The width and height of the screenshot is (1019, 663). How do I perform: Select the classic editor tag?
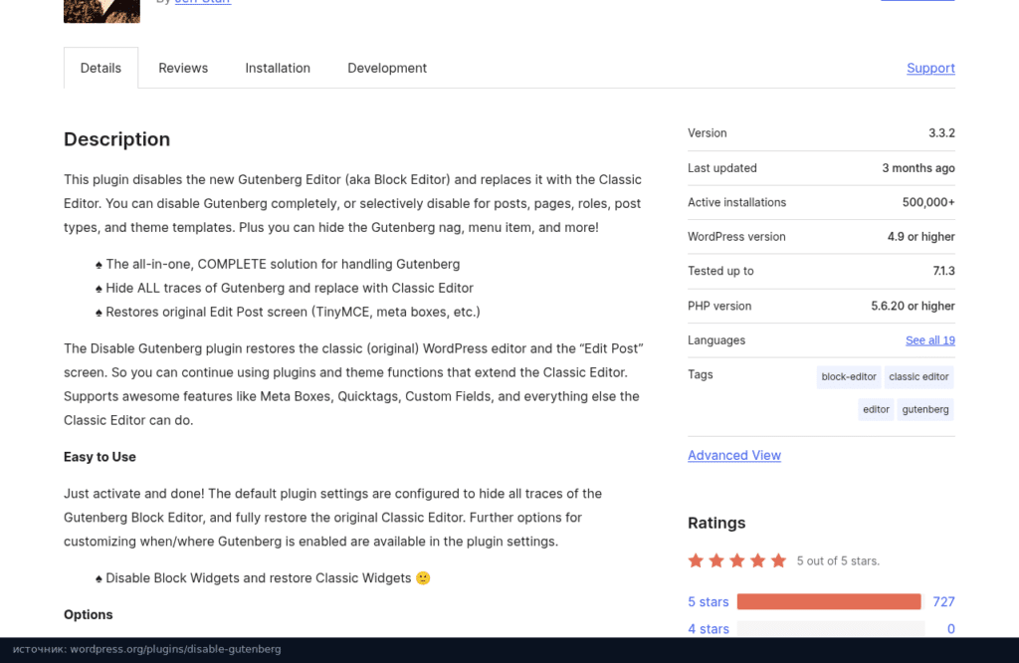coord(918,376)
